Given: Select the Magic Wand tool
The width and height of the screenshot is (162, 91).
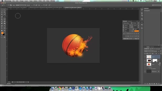Looking at the screenshot, I should click(x=5, y=12).
